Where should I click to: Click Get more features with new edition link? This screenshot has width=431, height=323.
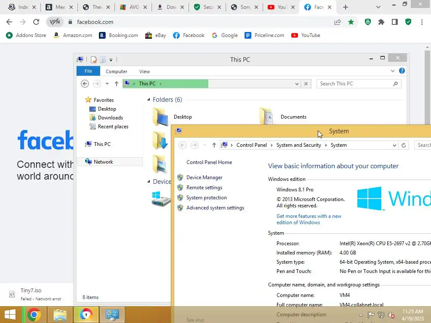[309, 219]
